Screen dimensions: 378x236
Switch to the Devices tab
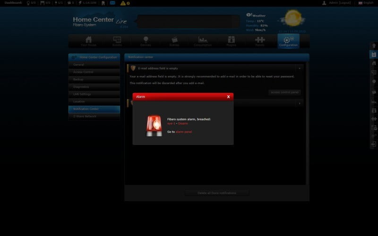tap(146, 41)
